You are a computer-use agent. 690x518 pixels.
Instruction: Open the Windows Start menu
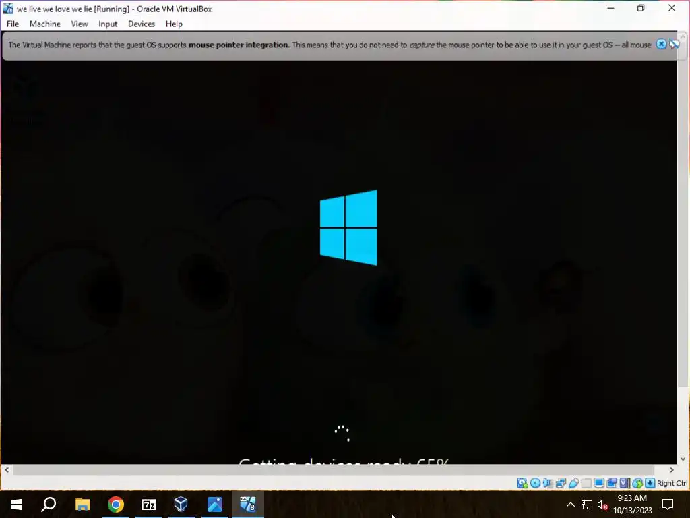coord(16,504)
